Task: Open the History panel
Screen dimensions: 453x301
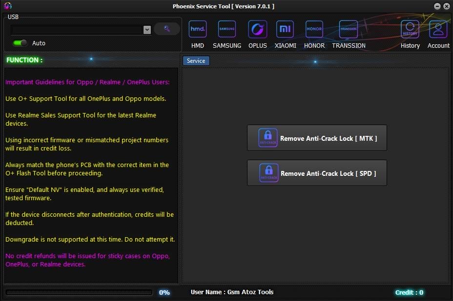Action: pyautogui.click(x=410, y=29)
